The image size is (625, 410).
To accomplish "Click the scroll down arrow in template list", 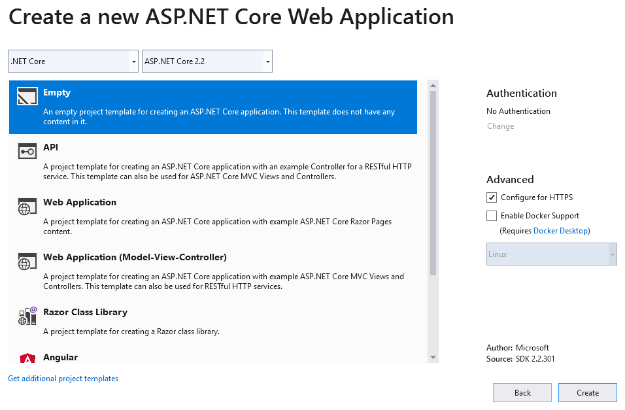I will [433, 357].
